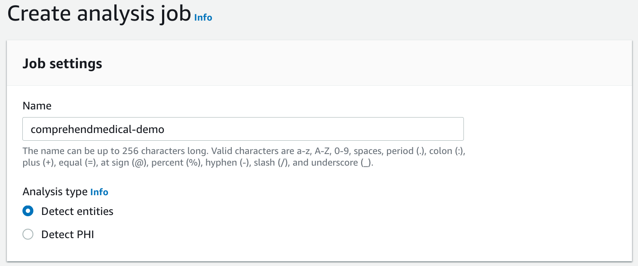Click the Job settings heading
This screenshot has height=266, width=638.
[x=62, y=64]
